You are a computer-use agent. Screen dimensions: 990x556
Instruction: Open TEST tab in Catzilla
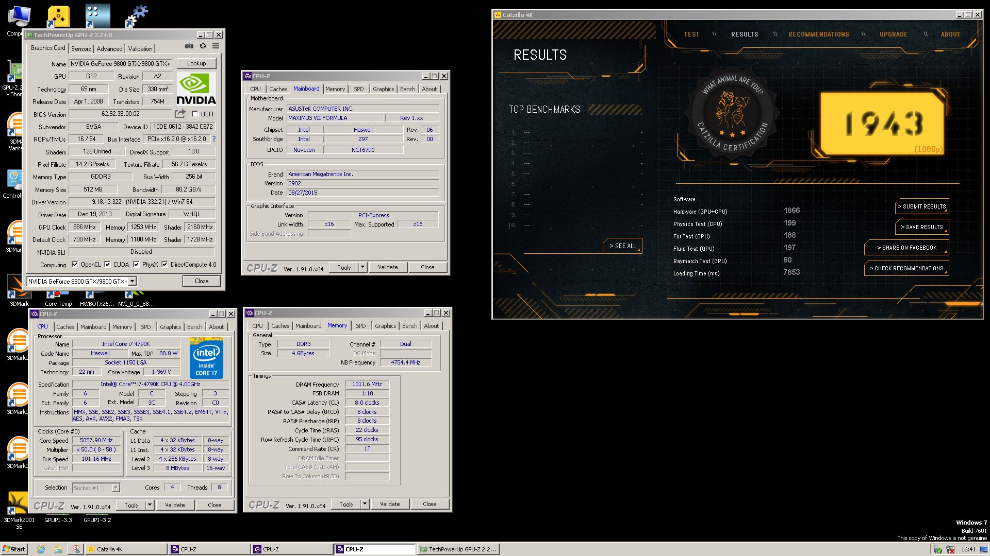click(691, 34)
